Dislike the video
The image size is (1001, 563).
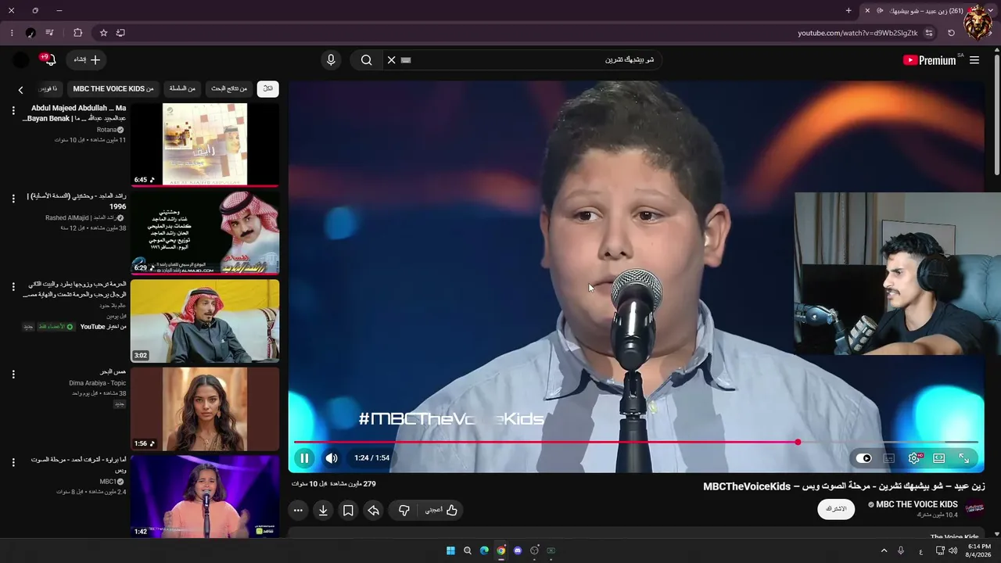[x=404, y=510]
